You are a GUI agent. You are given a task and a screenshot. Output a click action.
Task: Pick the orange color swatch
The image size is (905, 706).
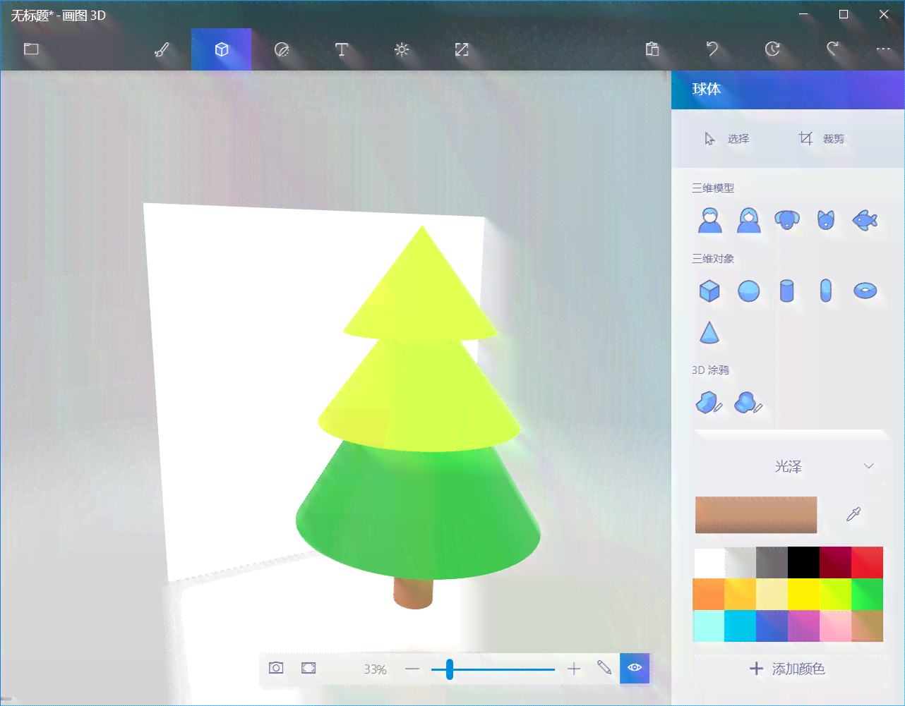point(709,595)
